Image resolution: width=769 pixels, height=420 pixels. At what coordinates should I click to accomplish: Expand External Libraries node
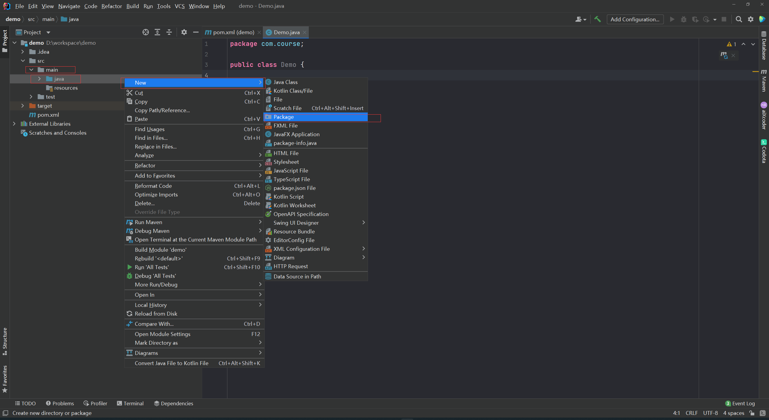[x=14, y=124]
